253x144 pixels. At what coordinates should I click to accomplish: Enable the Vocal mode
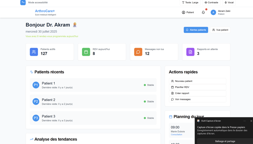click(229, 3)
